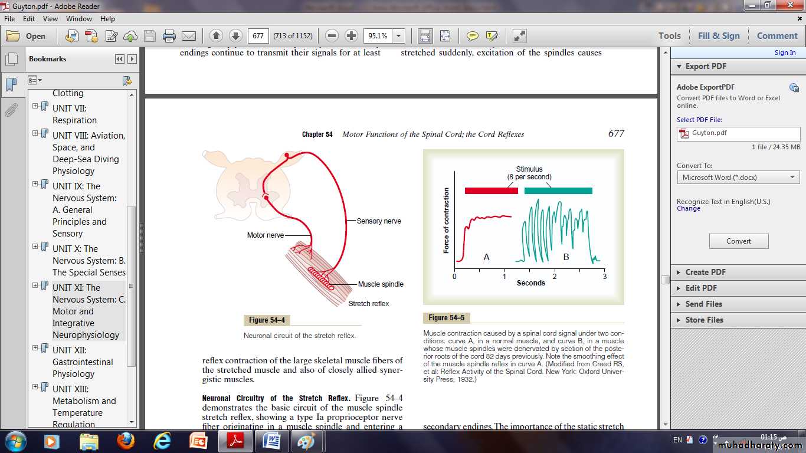Switch to the Fill & Sign tab
The image size is (806, 453).
(718, 36)
